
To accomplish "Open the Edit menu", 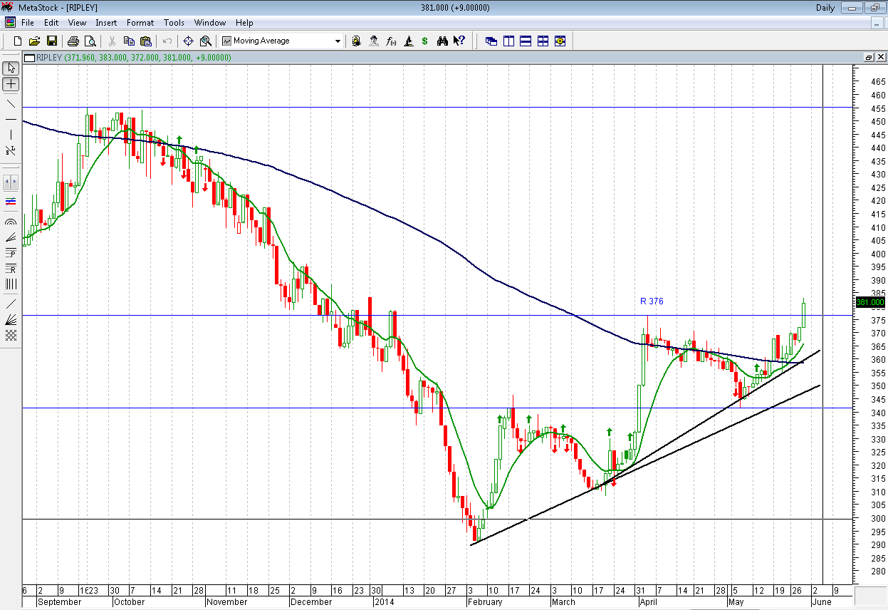I will [51, 23].
